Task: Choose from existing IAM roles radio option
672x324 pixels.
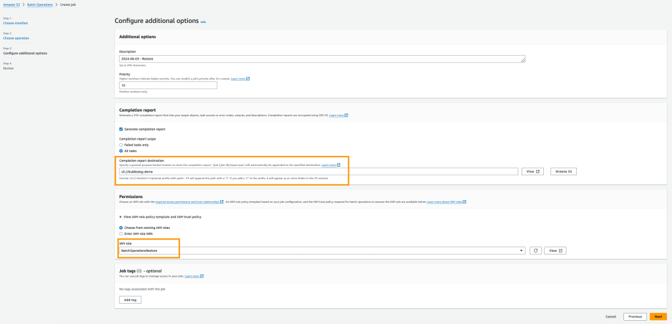Action: tap(121, 228)
